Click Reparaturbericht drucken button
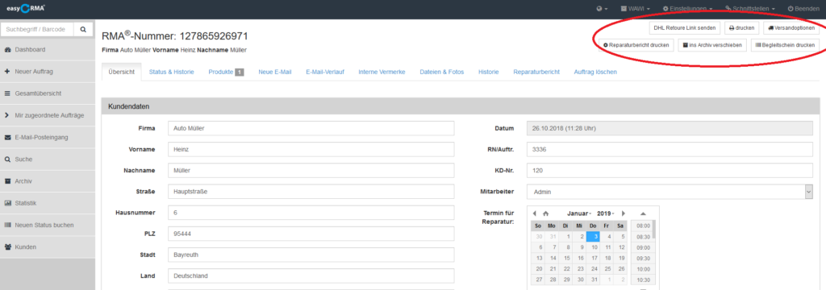The image size is (826, 290). (x=636, y=45)
